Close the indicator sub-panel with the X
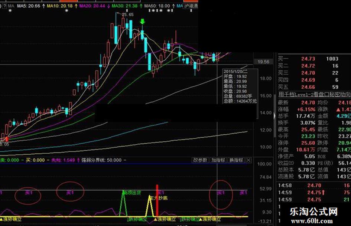 248,160
